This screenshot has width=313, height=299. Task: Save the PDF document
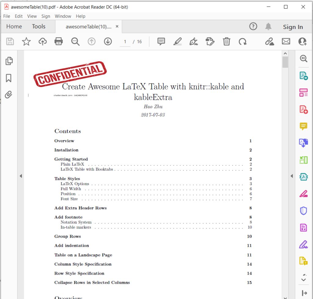point(10,41)
